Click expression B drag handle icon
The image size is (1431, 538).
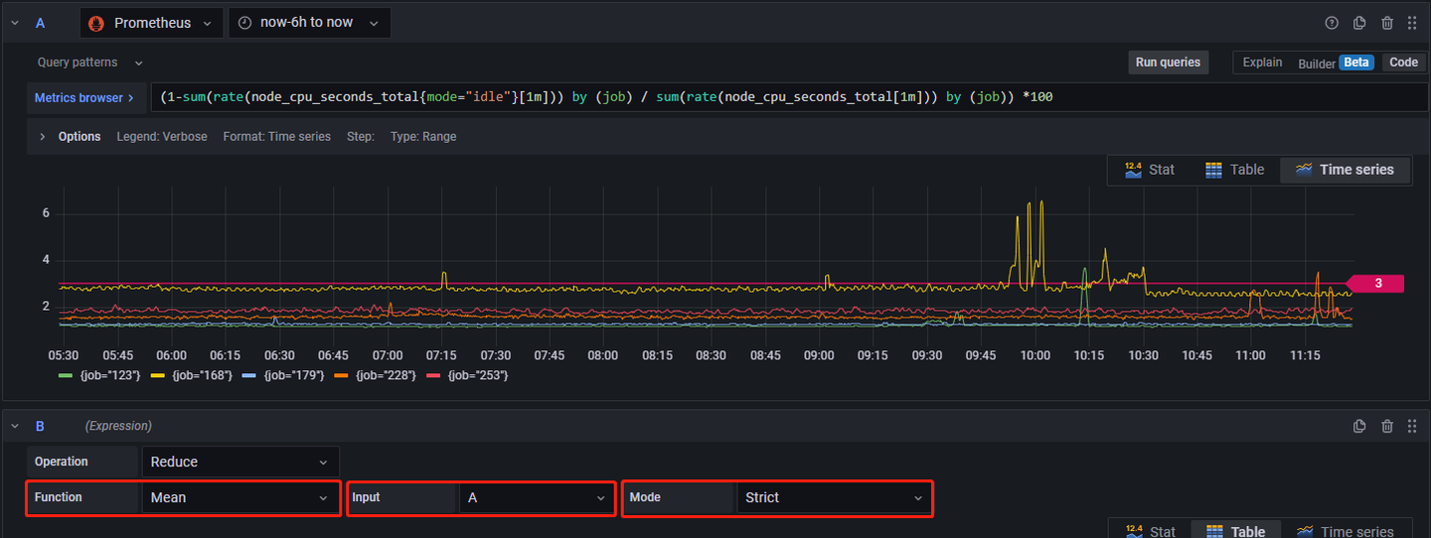pyautogui.click(x=1412, y=426)
